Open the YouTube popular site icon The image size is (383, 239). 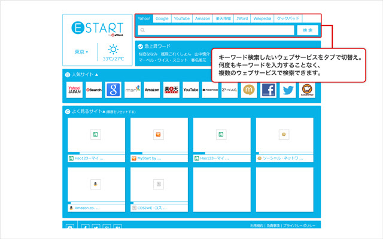191,90
